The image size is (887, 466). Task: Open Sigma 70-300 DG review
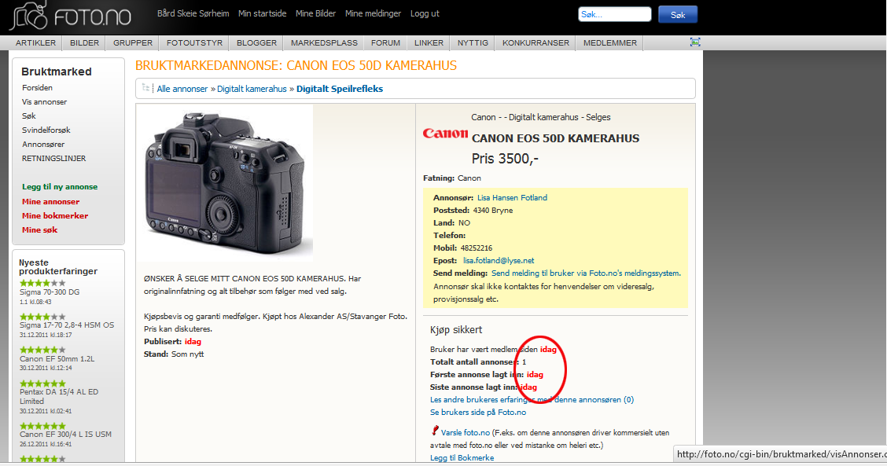[50, 292]
